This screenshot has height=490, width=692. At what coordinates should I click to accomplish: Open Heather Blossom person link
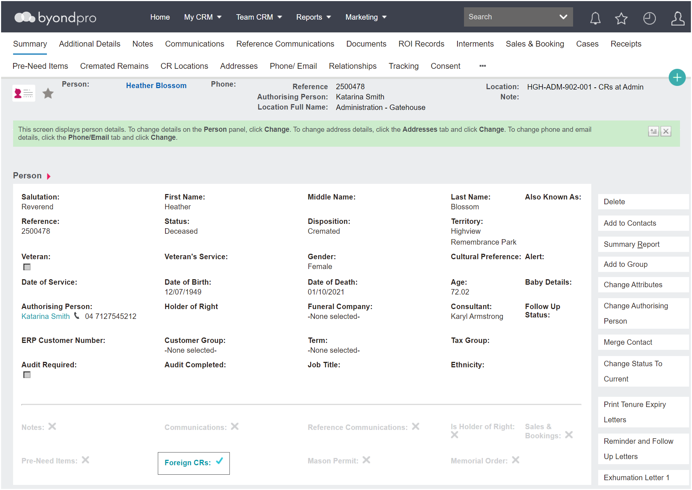pyautogui.click(x=156, y=86)
